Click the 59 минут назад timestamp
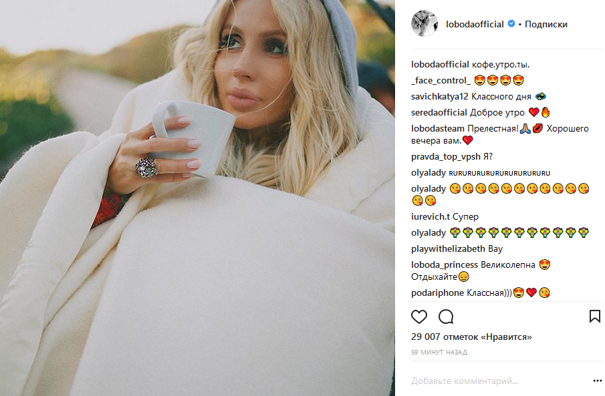Screen dimensions: 605x396 (439, 352)
